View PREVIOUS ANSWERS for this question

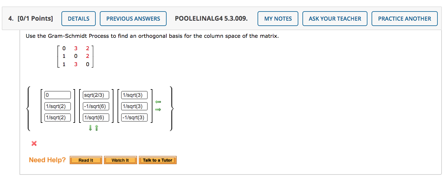pos(133,18)
